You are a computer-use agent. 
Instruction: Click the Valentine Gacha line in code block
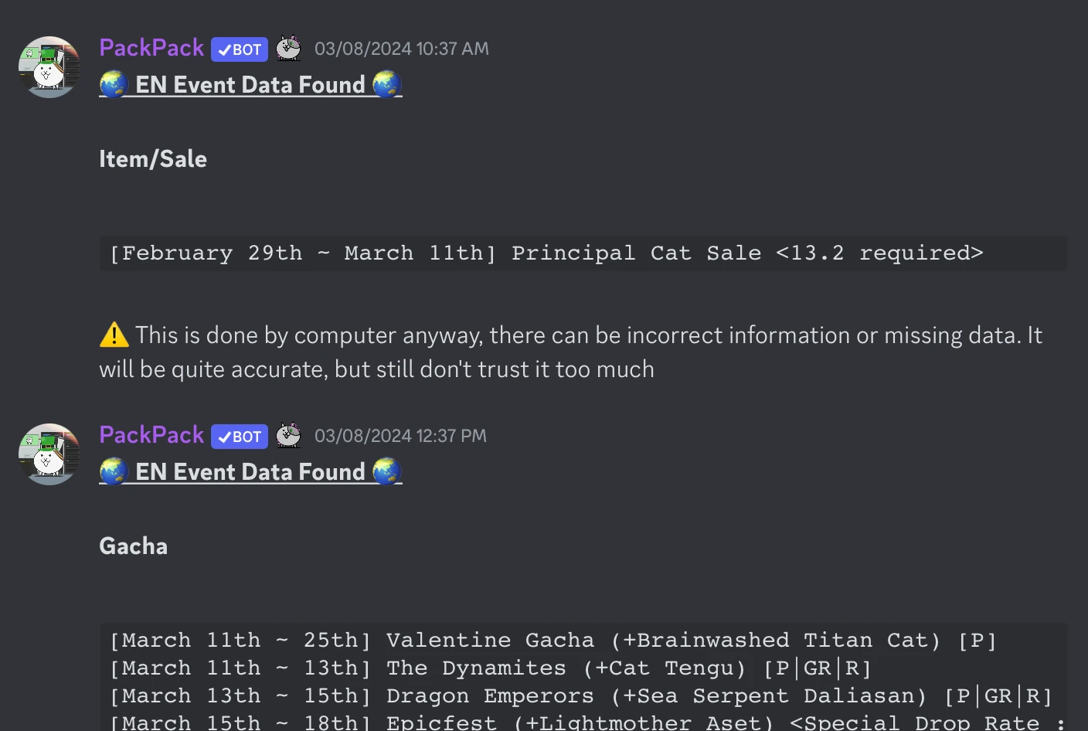[552, 641]
